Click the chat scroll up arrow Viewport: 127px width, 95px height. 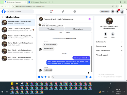tap(92, 33)
